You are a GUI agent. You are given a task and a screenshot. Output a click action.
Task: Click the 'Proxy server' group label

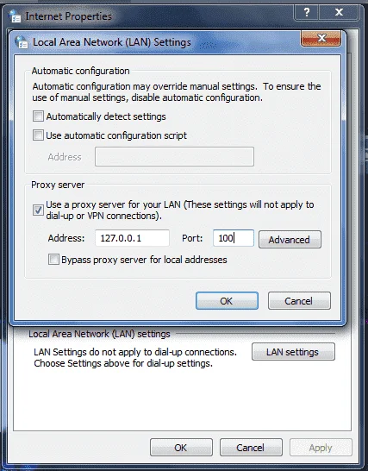pyautogui.click(x=58, y=185)
